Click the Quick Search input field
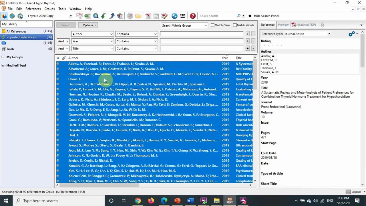 tap(217, 16)
